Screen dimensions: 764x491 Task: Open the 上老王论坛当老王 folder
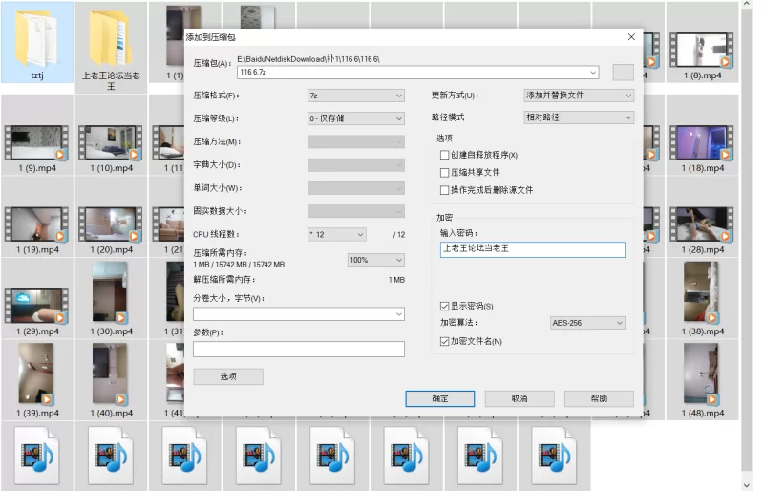[x=110, y=40]
